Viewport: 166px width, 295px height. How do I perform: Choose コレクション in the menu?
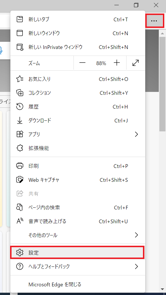tap(78, 93)
